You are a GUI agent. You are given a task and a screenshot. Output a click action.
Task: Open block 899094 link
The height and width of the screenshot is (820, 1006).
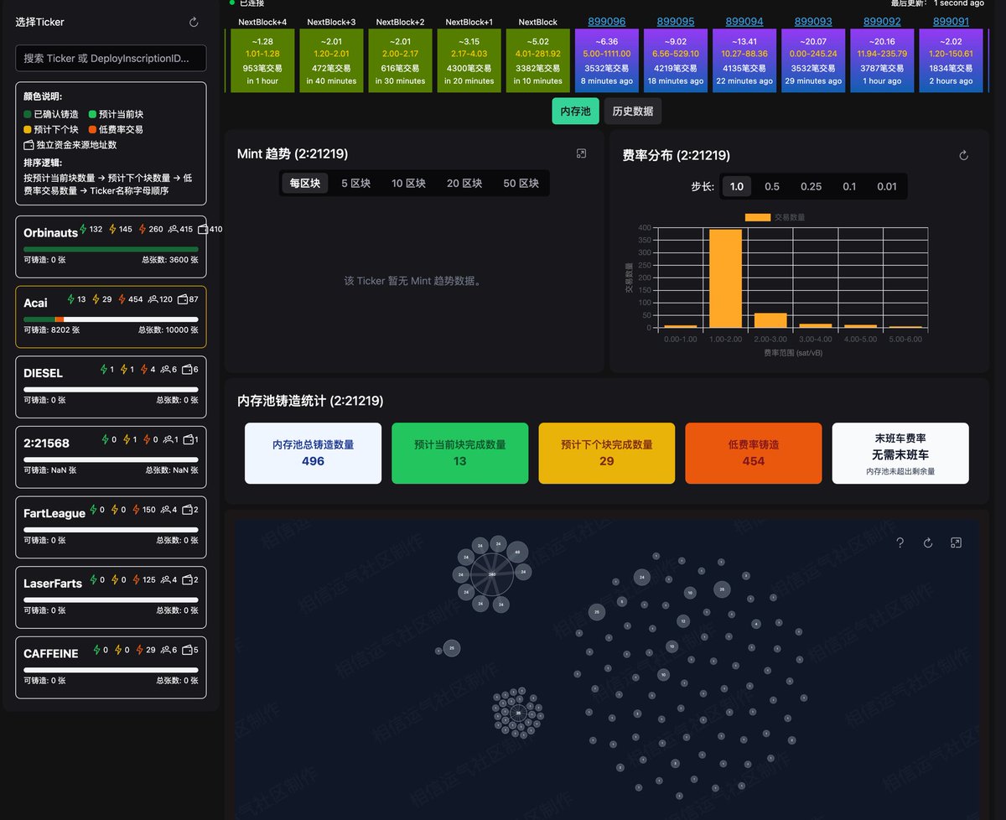pyautogui.click(x=744, y=22)
